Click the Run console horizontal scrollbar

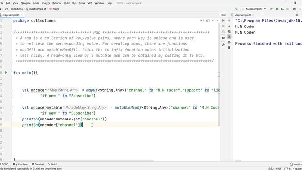point(238,161)
